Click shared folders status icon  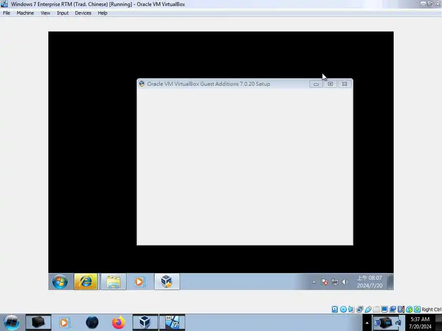point(376,309)
